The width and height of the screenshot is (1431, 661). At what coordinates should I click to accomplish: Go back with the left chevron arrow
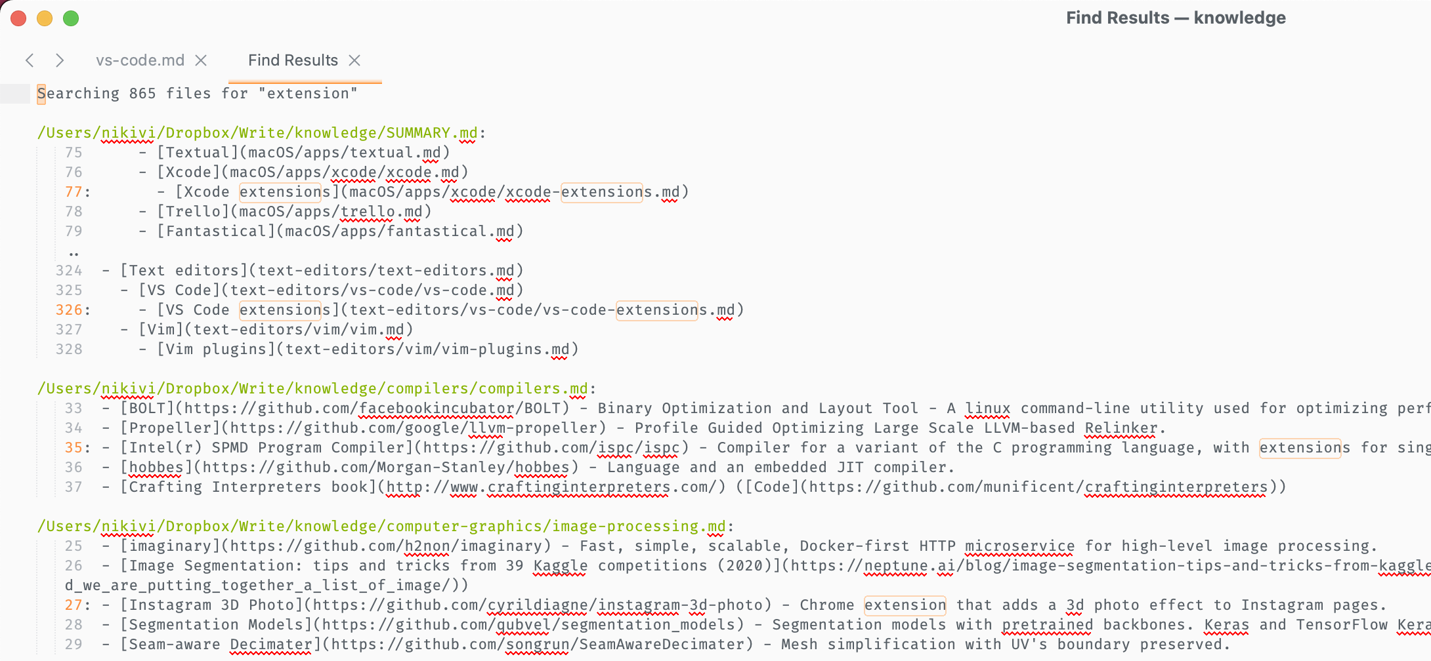(30, 60)
